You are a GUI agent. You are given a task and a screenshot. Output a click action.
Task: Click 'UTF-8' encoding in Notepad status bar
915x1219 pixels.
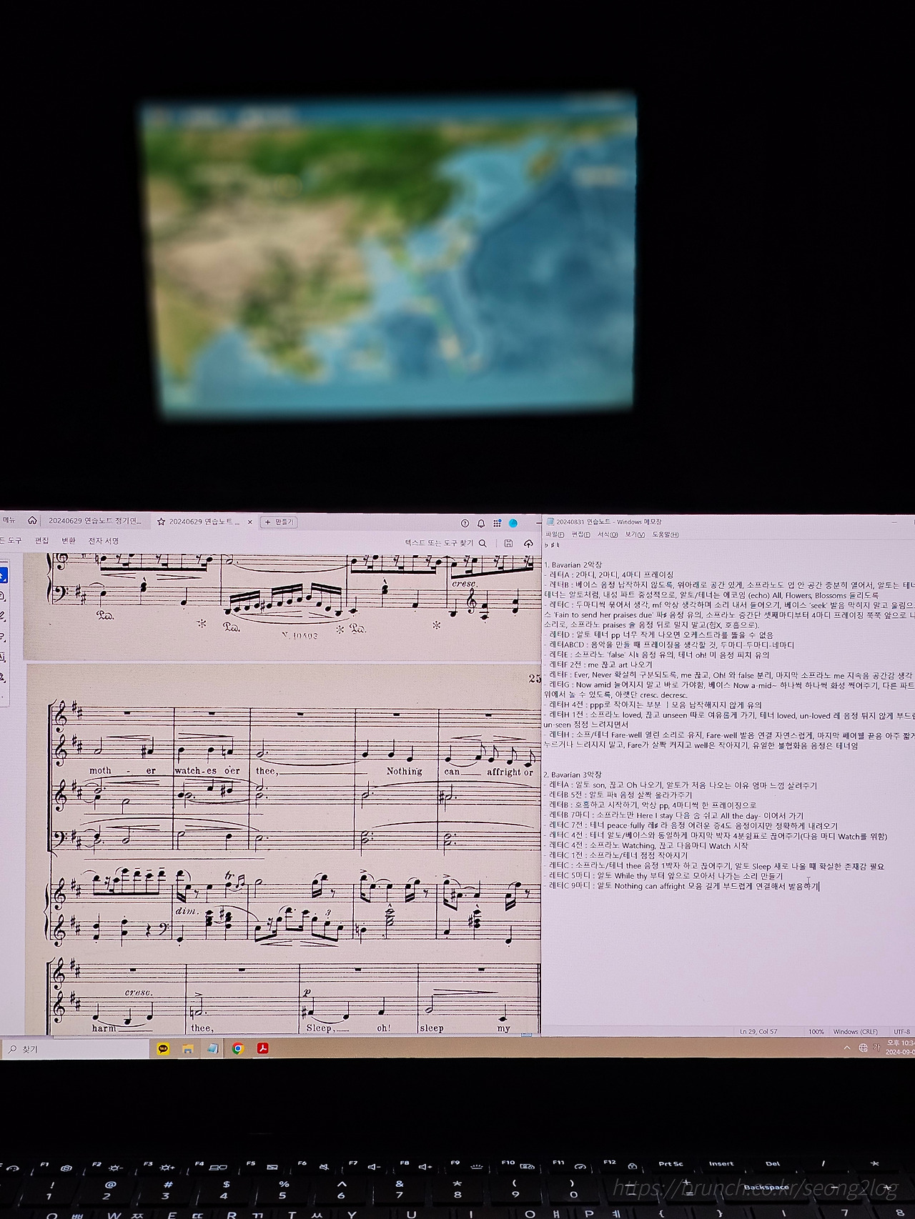pos(901,1031)
